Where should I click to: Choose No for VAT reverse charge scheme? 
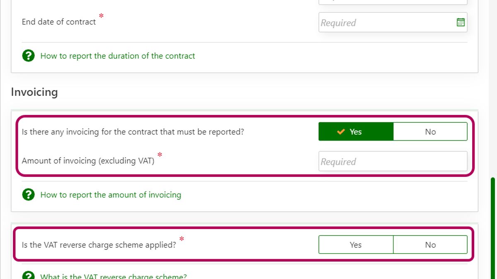point(430,245)
